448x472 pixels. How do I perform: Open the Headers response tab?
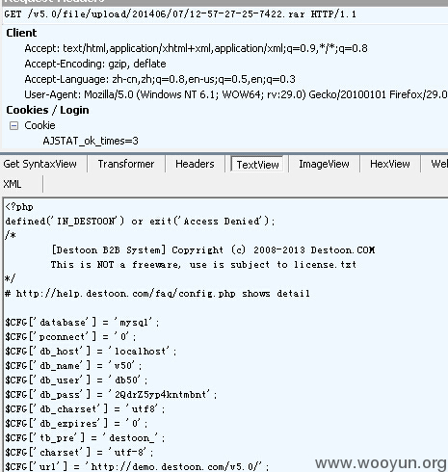pyautogui.click(x=195, y=164)
